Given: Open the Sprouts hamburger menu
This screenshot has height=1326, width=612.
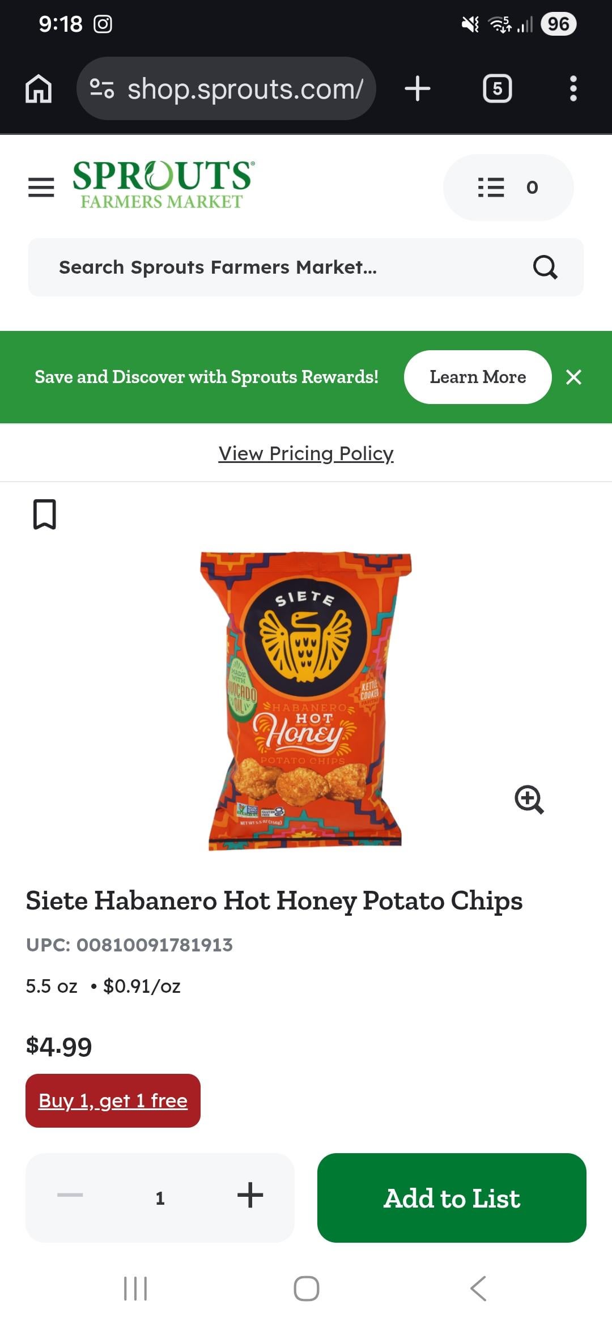Looking at the screenshot, I should 41,187.
